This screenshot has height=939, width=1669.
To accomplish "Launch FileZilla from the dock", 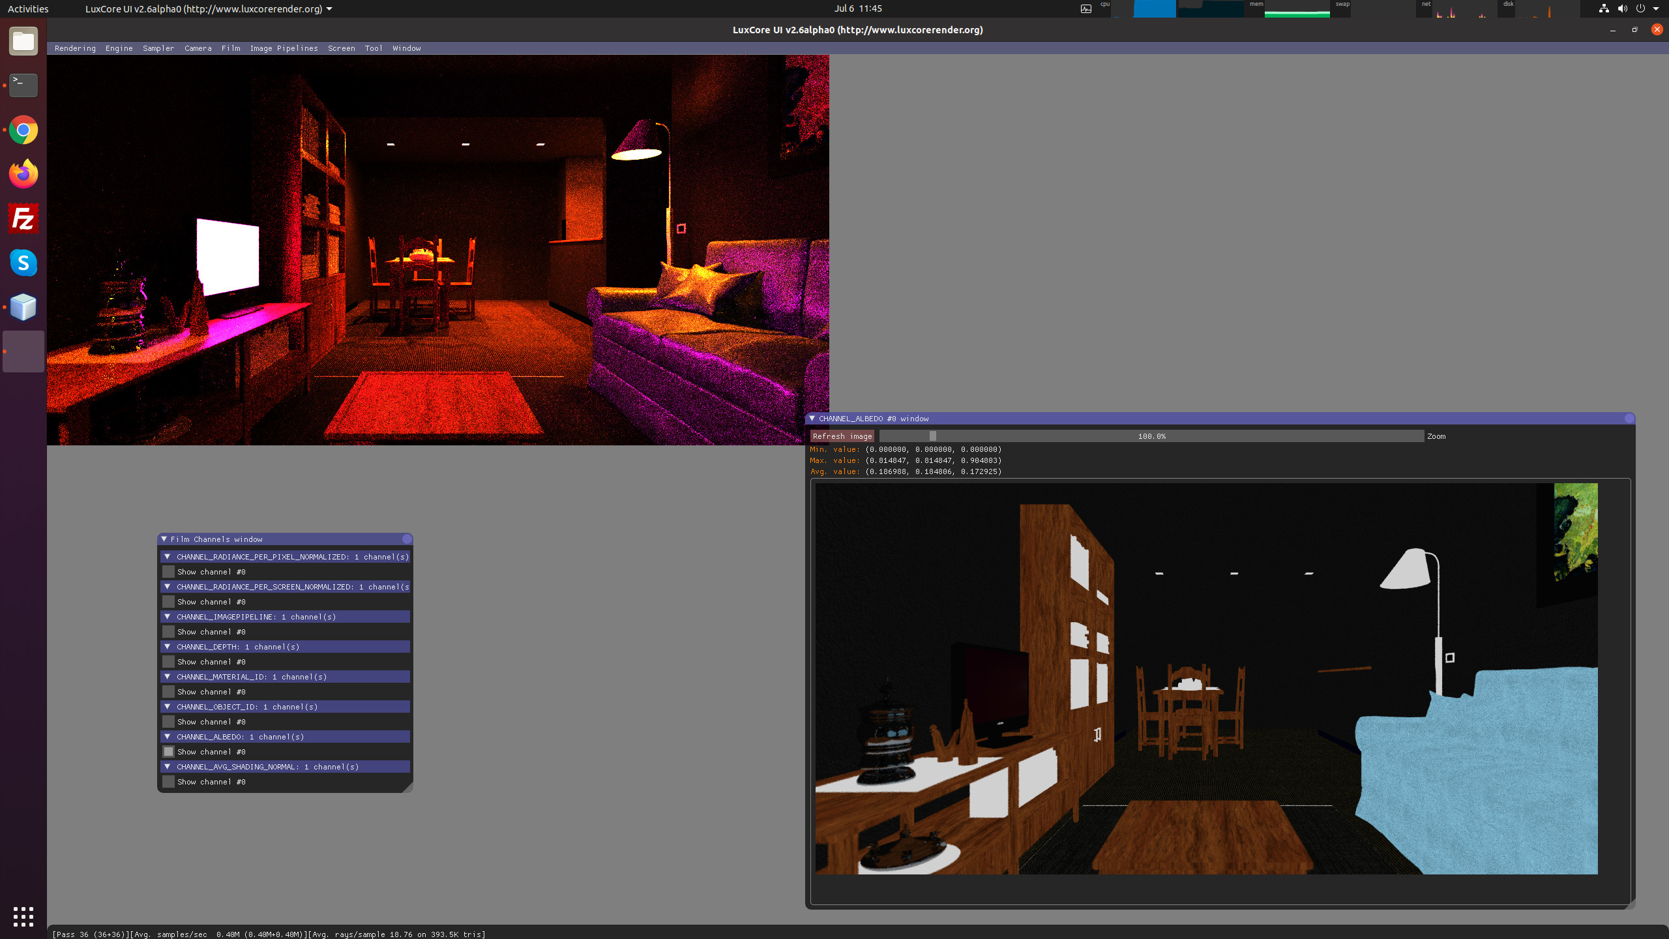I will 23,218.
